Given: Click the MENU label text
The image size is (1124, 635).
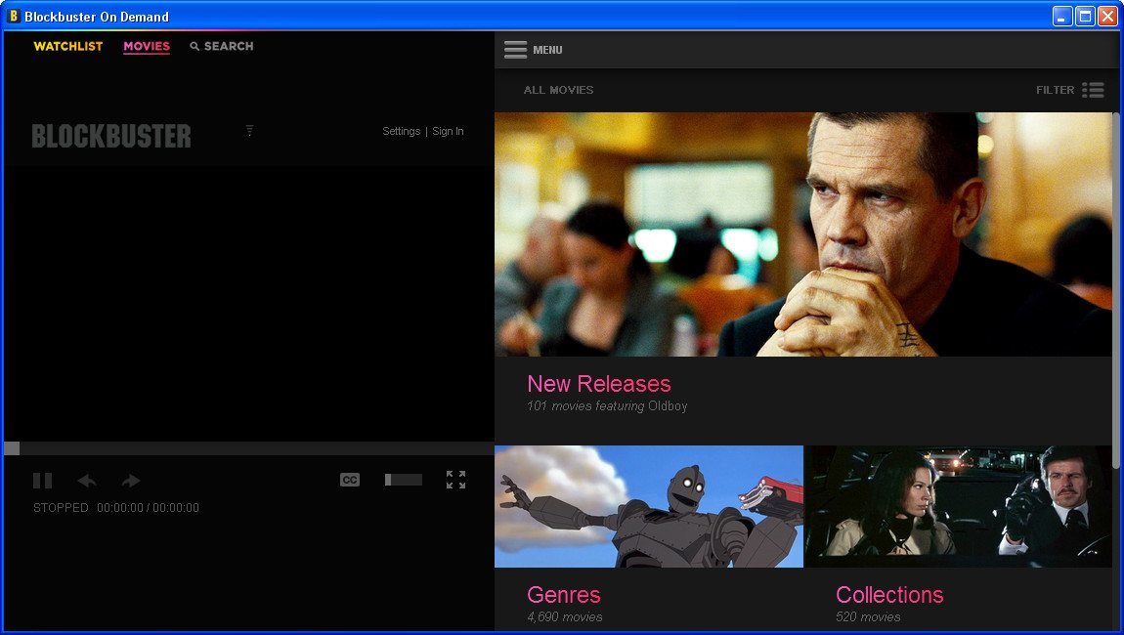Looking at the screenshot, I should point(547,50).
